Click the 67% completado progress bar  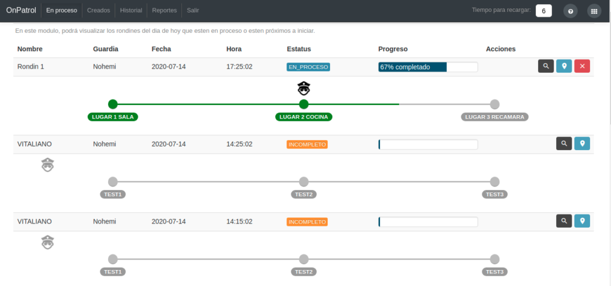pos(428,67)
